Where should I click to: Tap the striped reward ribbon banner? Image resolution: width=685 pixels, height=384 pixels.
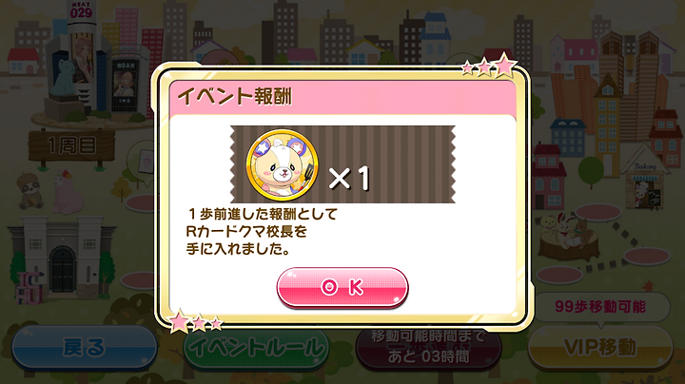click(342, 164)
